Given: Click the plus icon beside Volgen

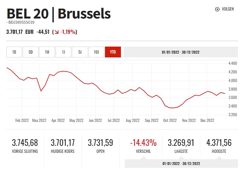Looking at the screenshot, I should pyautogui.click(x=217, y=9).
